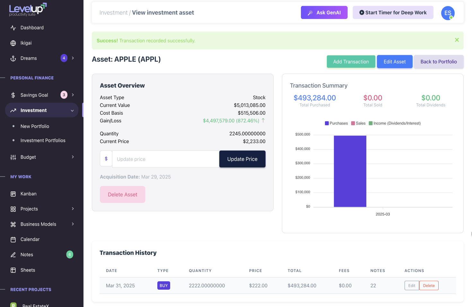Toggle the Income (Dividends/Interest) legend swatch
The height and width of the screenshot is (307, 472).
pyautogui.click(x=371, y=123)
